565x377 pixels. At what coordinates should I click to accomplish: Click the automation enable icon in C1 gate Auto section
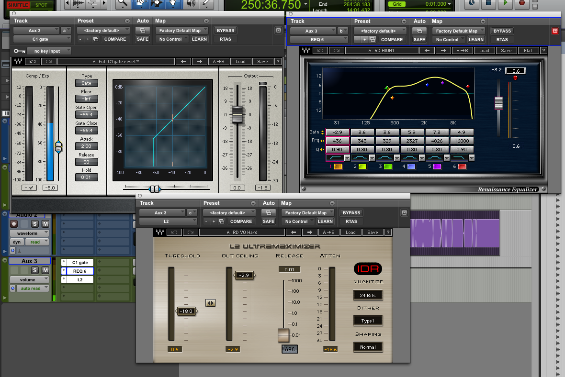143,31
